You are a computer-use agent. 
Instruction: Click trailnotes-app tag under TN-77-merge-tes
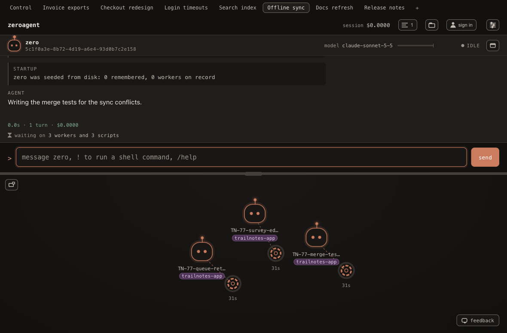(317, 262)
